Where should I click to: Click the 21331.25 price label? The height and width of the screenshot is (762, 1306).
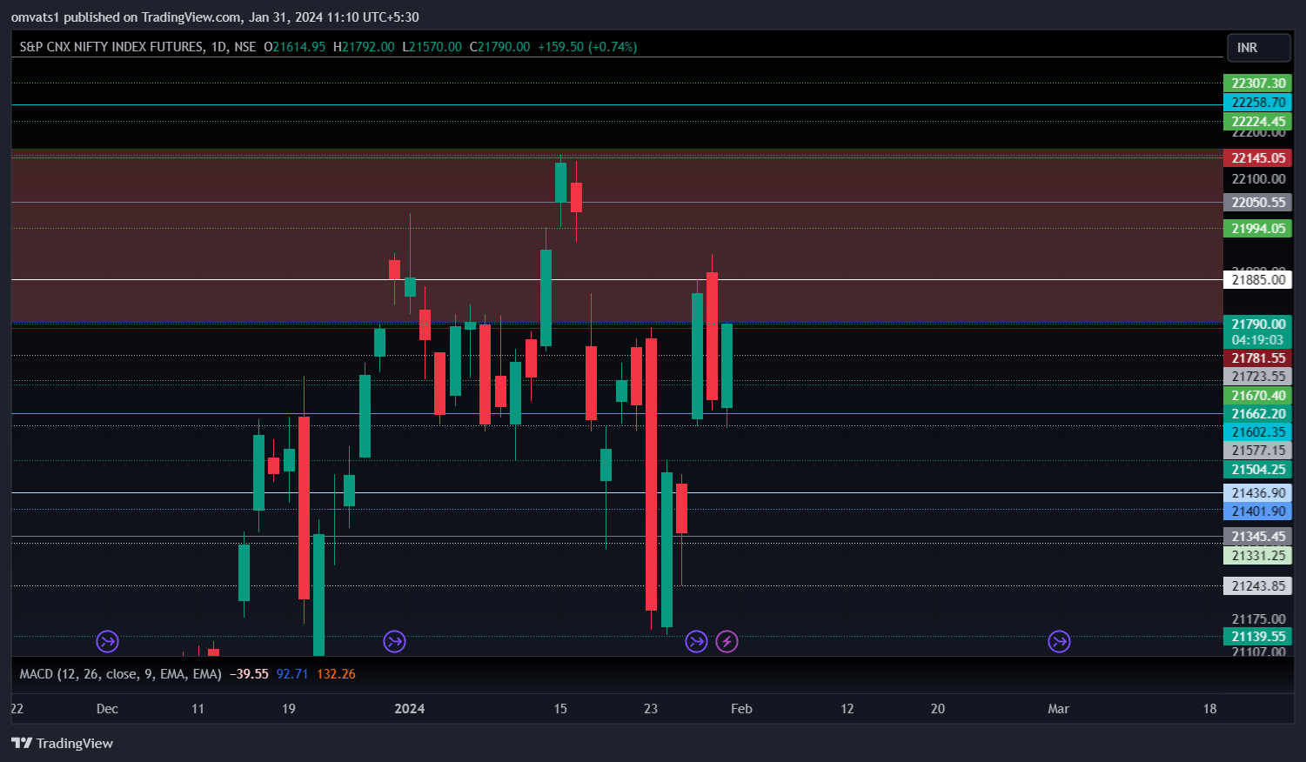point(1258,556)
